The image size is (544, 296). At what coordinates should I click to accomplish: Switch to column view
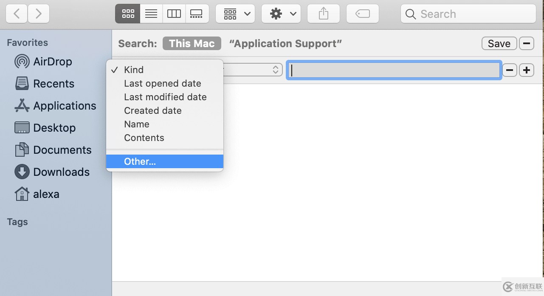coord(174,14)
